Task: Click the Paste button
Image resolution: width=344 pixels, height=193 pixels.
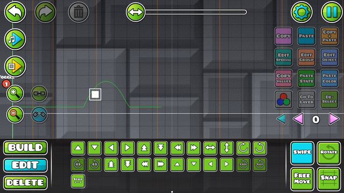Action: point(306,36)
